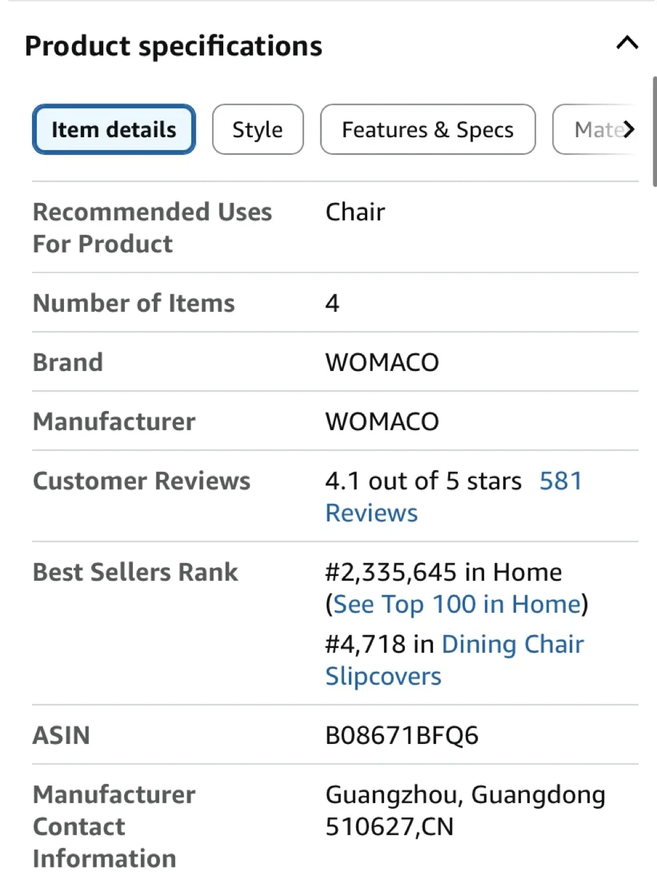The image size is (657, 886).
Task: Click the WOMACO brand name
Action: tap(381, 362)
